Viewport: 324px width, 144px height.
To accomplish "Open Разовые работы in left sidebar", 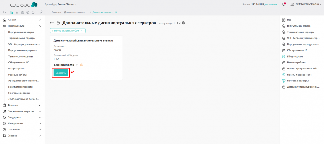I will click(x=18, y=75).
